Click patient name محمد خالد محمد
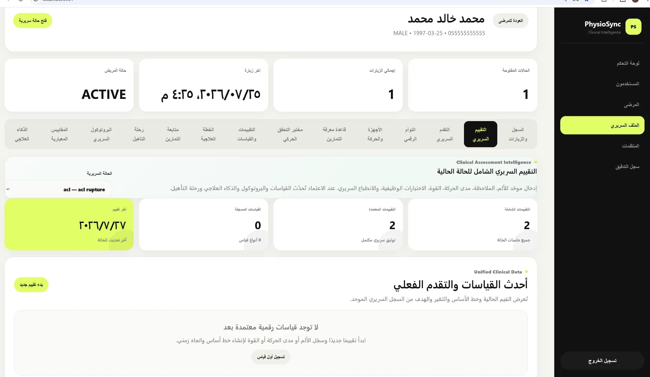This screenshot has height=377, width=650. 446,19
